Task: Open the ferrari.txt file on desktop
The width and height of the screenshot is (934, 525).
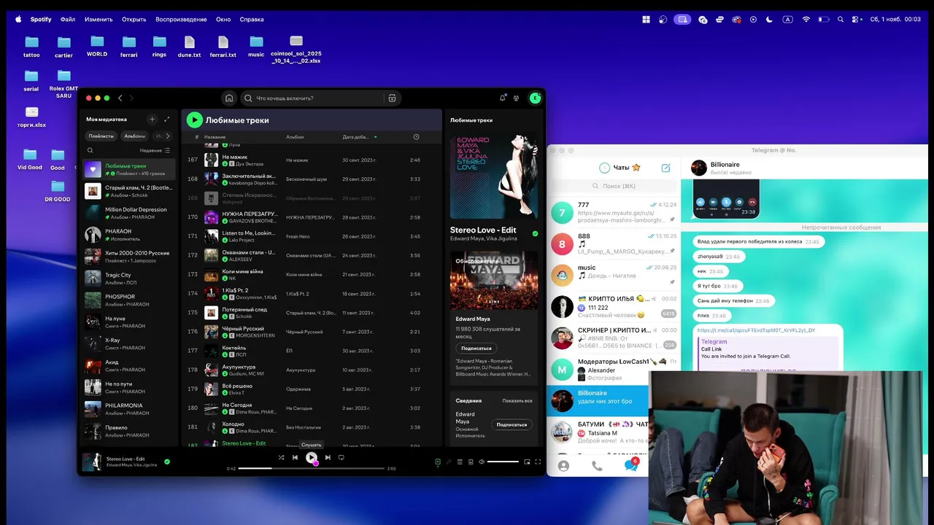Action: pos(223,46)
